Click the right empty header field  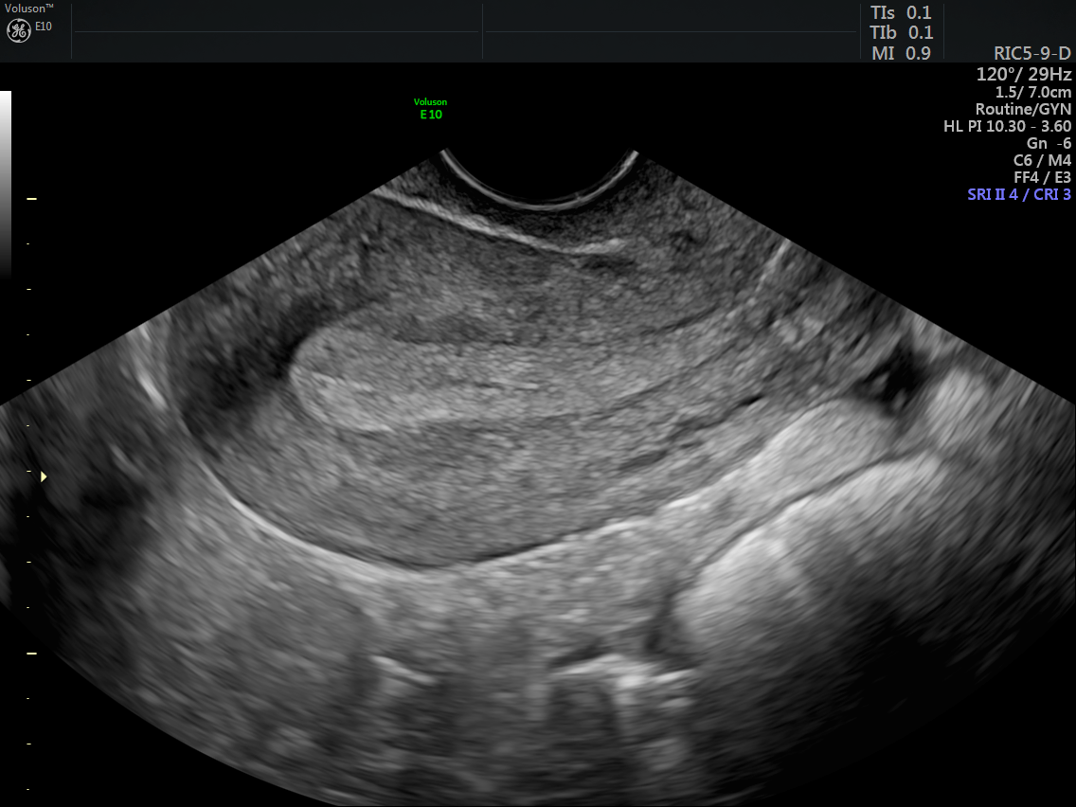[671, 31]
